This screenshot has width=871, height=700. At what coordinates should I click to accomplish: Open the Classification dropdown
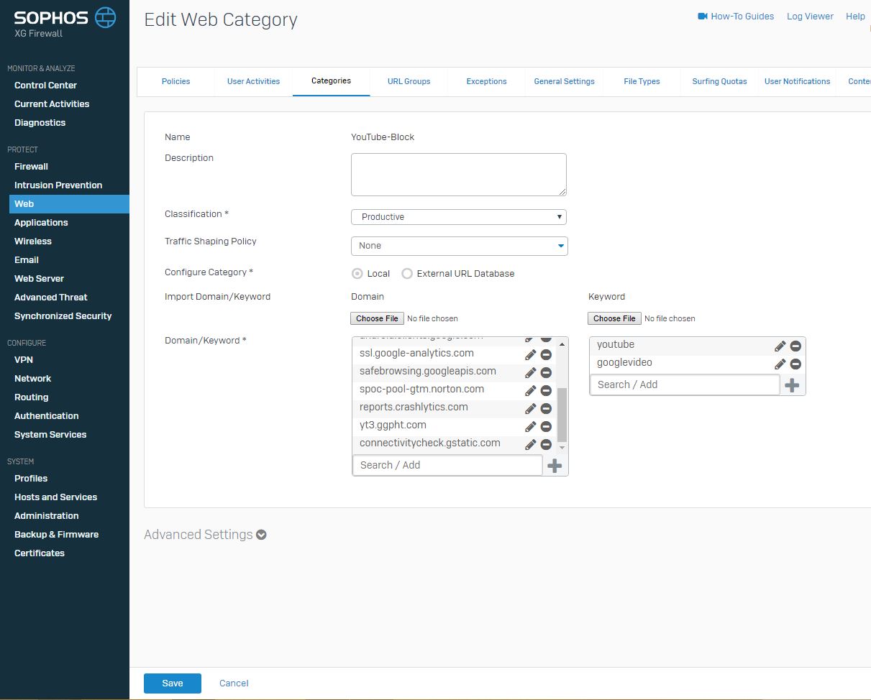tap(458, 217)
